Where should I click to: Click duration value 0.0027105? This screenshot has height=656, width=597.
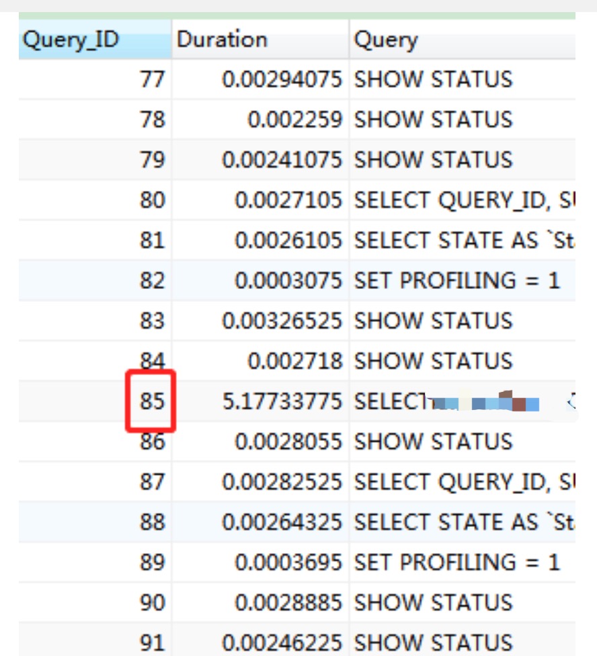[x=288, y=200]
